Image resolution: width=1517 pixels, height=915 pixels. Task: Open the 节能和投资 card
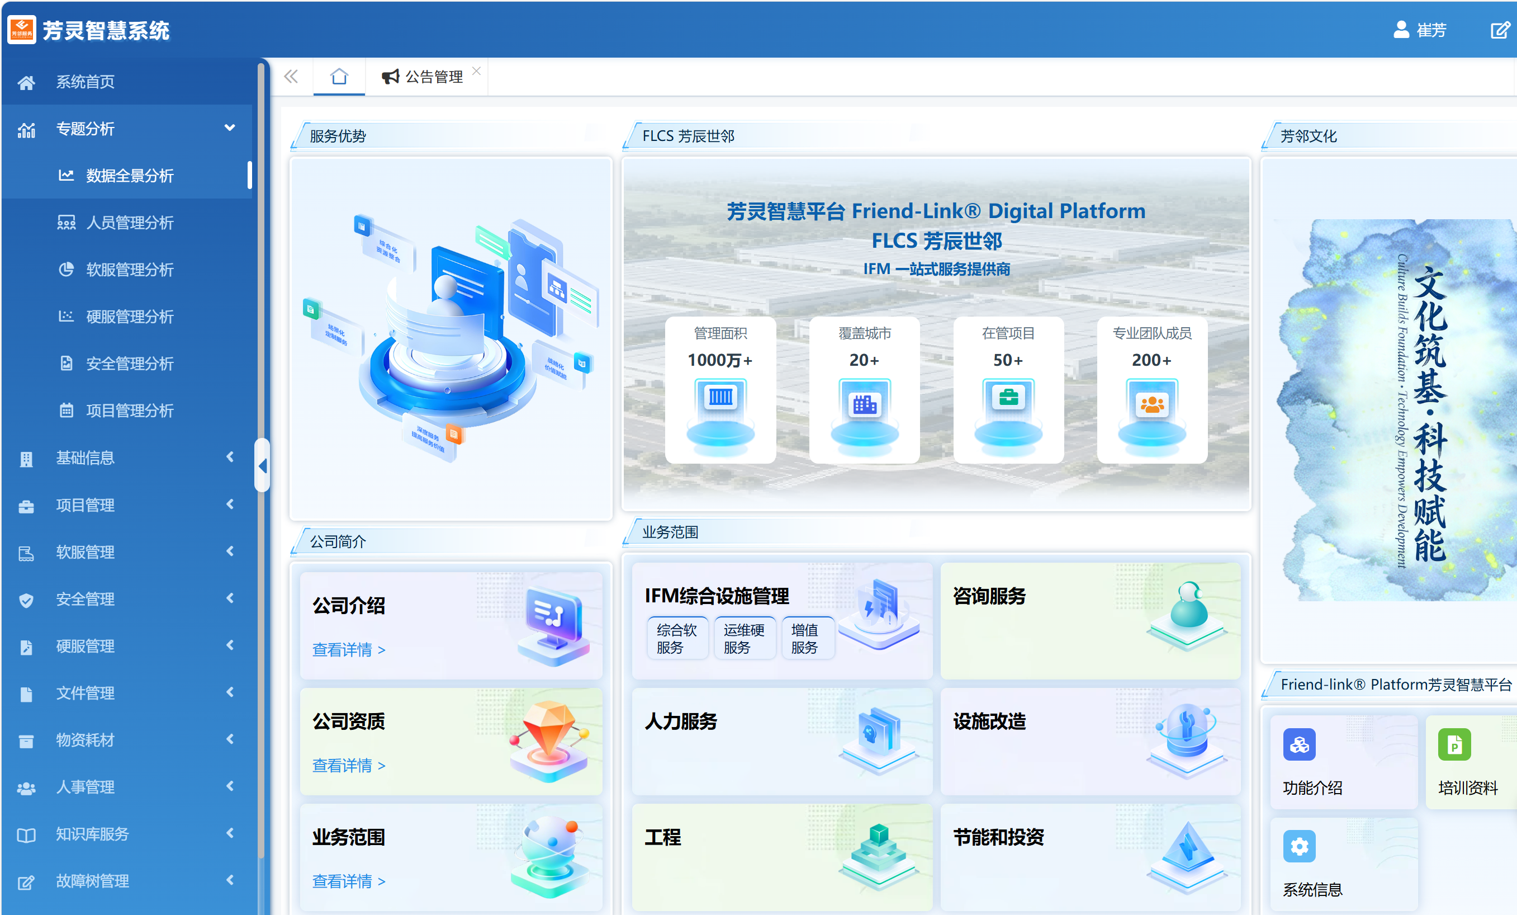pyautogui.click(x=1090, y=857)
